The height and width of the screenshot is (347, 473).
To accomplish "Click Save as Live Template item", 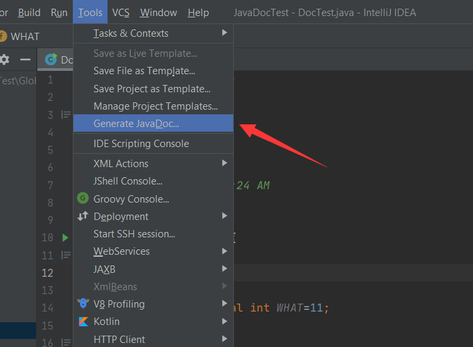I will (153, 53).
